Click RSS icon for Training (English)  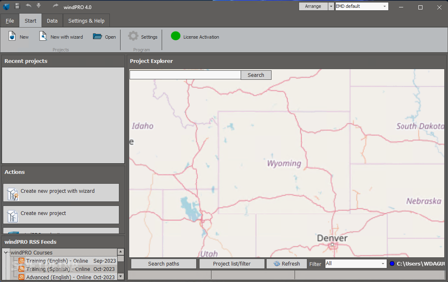(21, 261)
